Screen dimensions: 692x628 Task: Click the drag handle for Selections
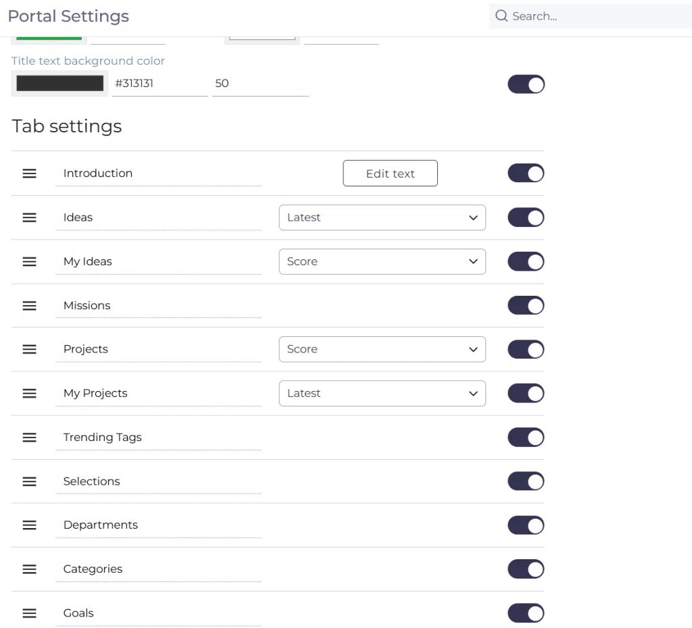30,481
